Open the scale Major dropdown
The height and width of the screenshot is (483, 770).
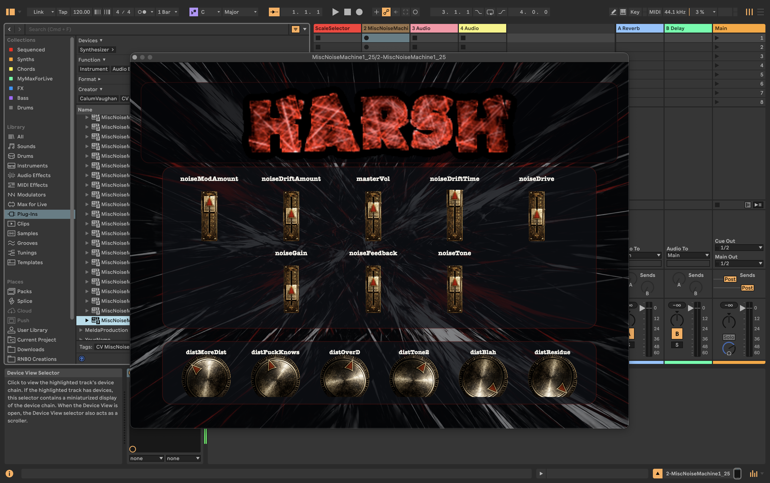pos(240,12)
